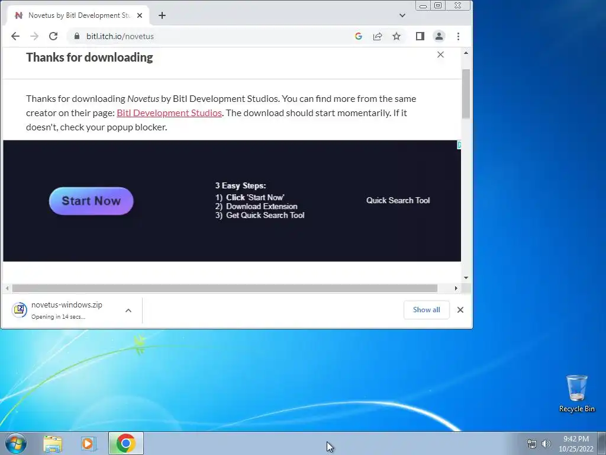Click the vertical scrollbar down arrow

tap(466, 278)
